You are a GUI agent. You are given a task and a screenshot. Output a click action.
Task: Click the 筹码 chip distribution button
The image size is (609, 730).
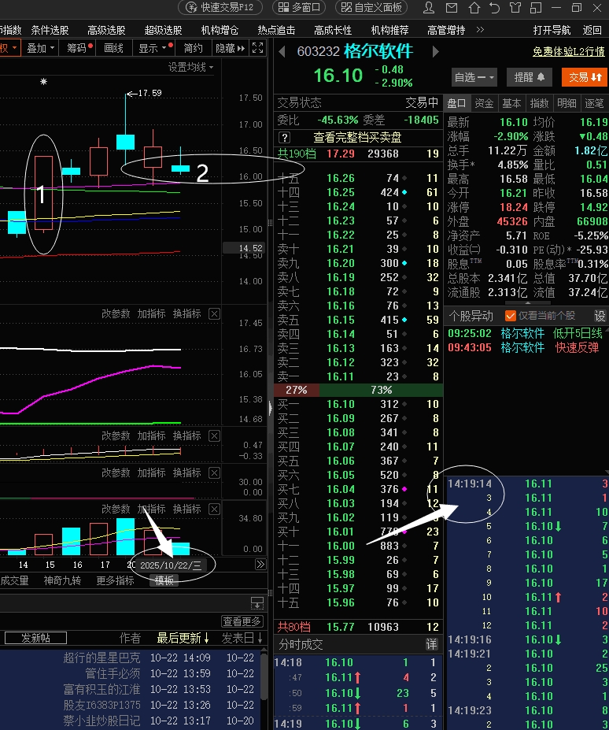click(79, 48)
